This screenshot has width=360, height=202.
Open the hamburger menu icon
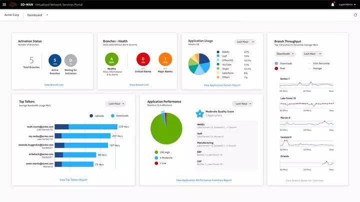click(4, 4)
